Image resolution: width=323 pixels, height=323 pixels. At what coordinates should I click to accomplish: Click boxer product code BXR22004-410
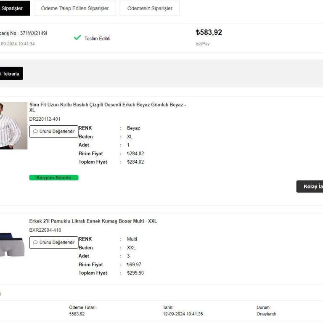click(45, 230)
